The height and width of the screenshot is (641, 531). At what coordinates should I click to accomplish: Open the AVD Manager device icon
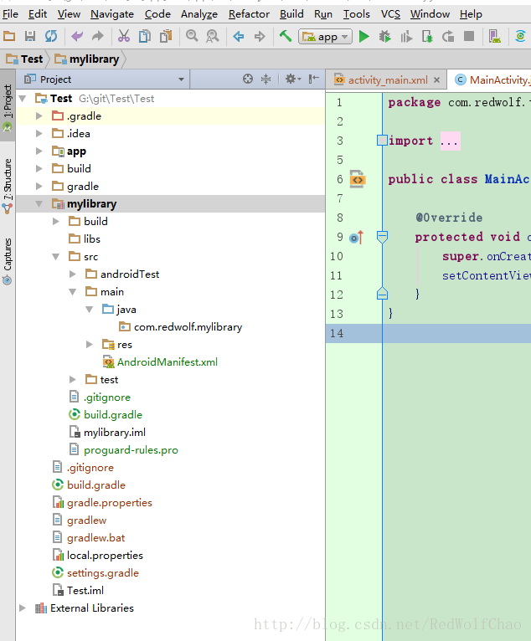pos(495,36)
